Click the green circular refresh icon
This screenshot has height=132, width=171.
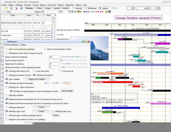pyautogui.click(x=106, y=12)
